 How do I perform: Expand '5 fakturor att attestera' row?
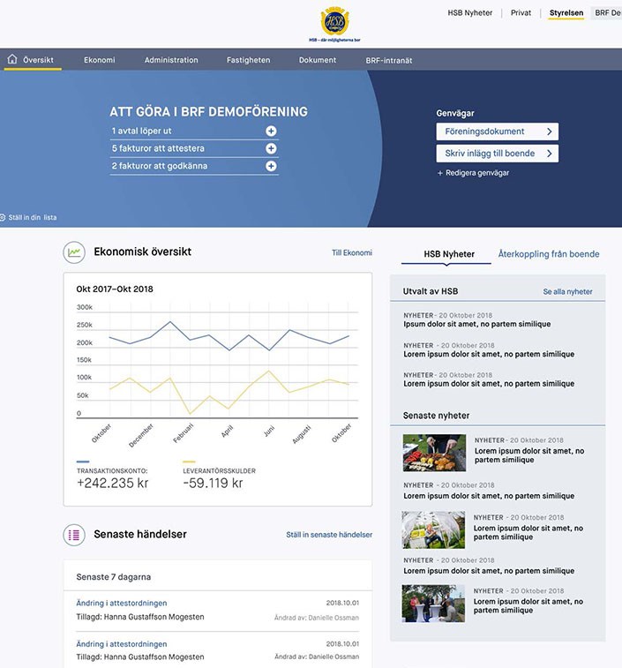click(271, 148)
